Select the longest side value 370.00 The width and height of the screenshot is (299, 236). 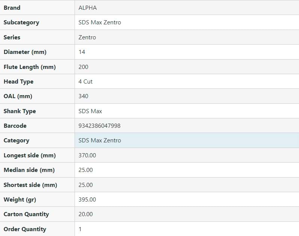click(x=87, y=155)
